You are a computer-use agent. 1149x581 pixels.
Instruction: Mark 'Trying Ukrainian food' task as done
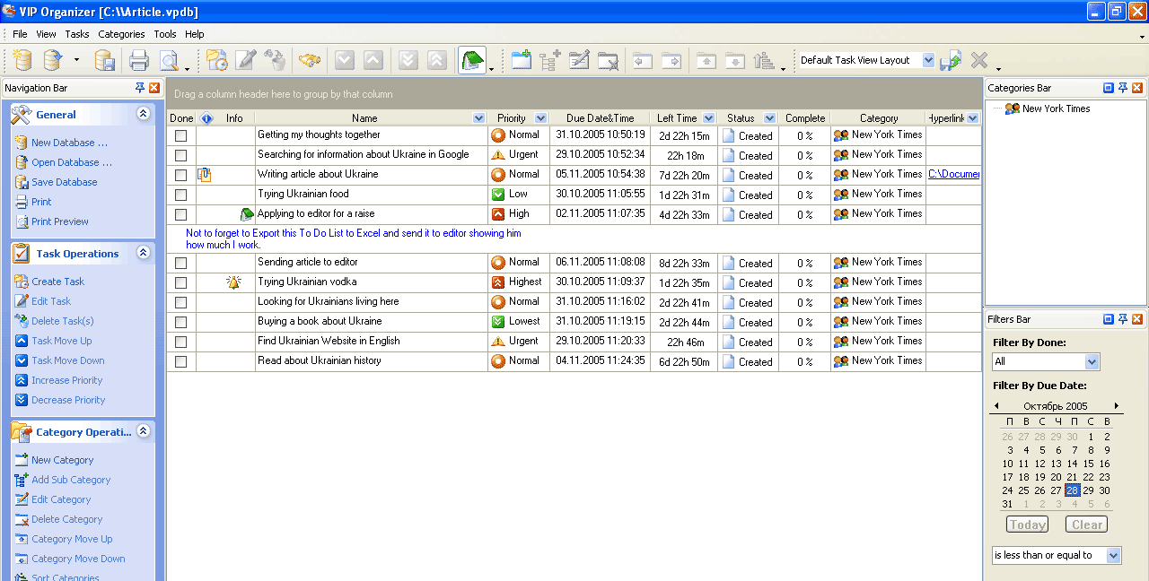[x=181, y=195]
